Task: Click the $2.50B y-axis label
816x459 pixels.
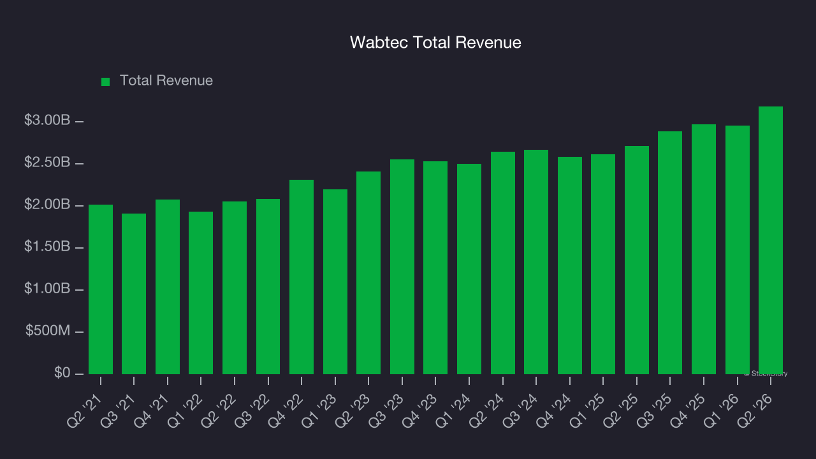Action: [47, 163]
